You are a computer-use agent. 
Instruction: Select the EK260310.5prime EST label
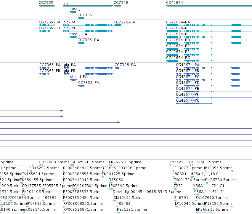(212, 210)
